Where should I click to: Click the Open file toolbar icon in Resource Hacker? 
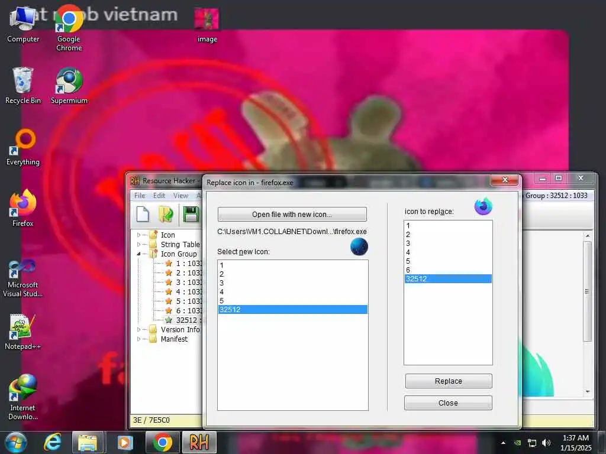click(166, 214)
